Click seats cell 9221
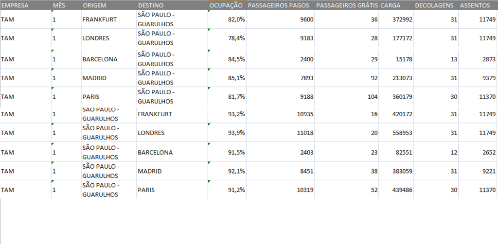This screenshot has width=498, height=244. 478,171
